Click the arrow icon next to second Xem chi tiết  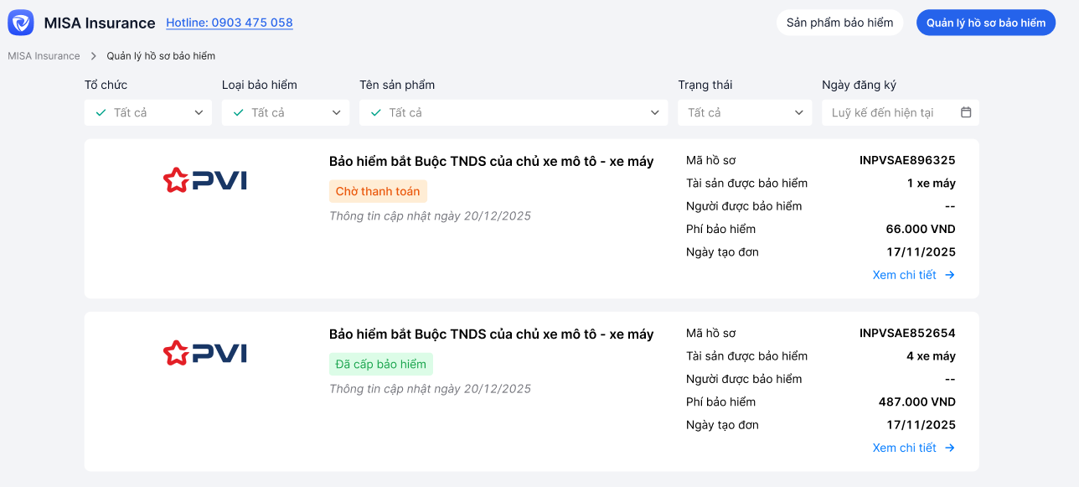click(x=949, y=447)
